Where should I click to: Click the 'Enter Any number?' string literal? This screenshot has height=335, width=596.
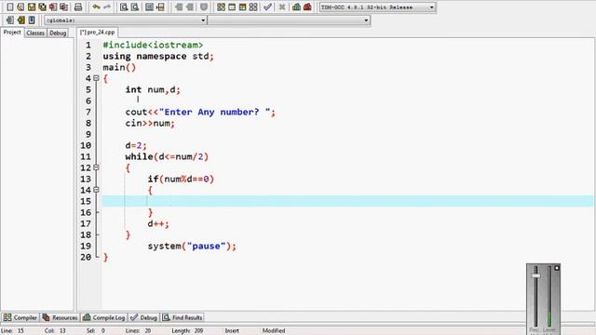coord(215,112)
